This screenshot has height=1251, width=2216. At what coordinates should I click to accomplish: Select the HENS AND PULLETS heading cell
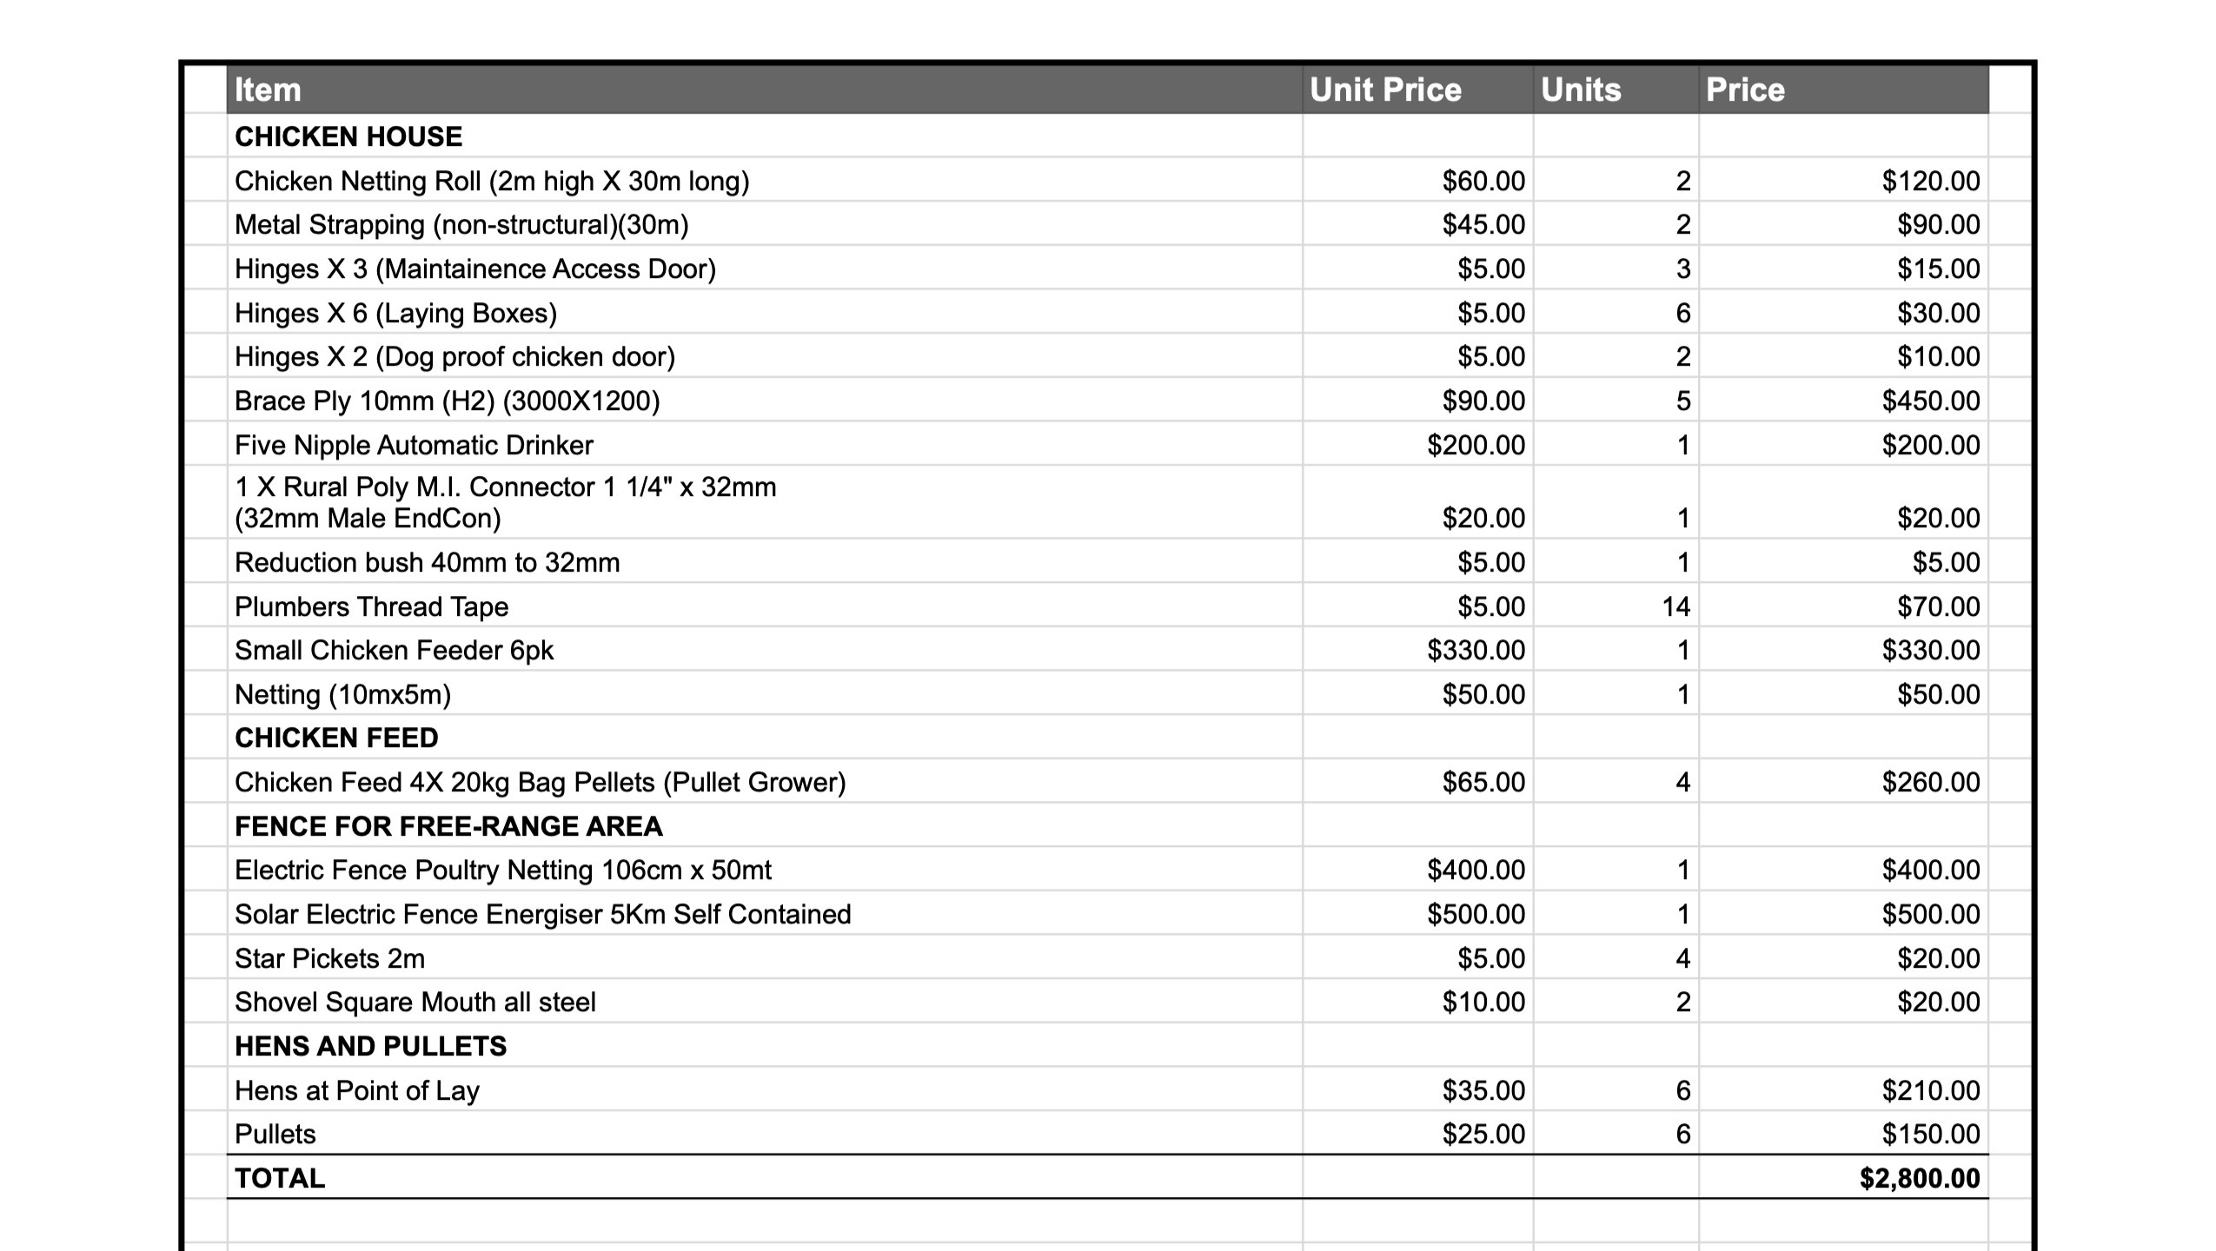pos(370,1046)
